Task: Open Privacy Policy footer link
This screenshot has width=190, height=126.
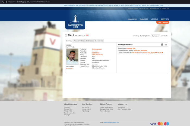Action: (x=68, y=111)
